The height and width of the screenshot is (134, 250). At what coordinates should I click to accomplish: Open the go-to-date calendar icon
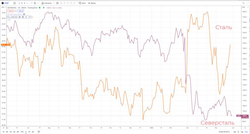pos(39,132)
